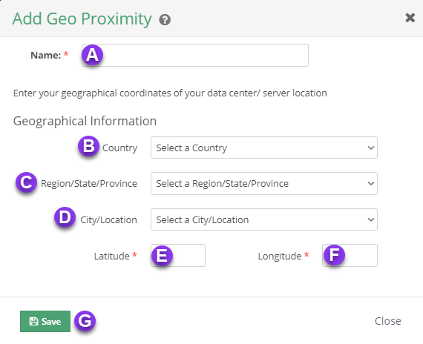Image resolution: width=423 pixels, height=344 pixels.
Task: Click the purple E marker badge
Action: pos(162,255)
